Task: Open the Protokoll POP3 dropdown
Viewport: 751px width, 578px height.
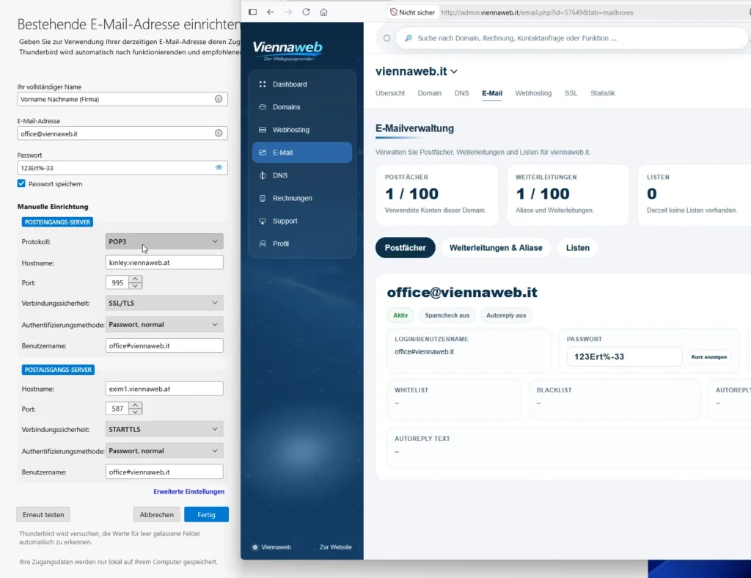Action: click(x=164, y=241)
